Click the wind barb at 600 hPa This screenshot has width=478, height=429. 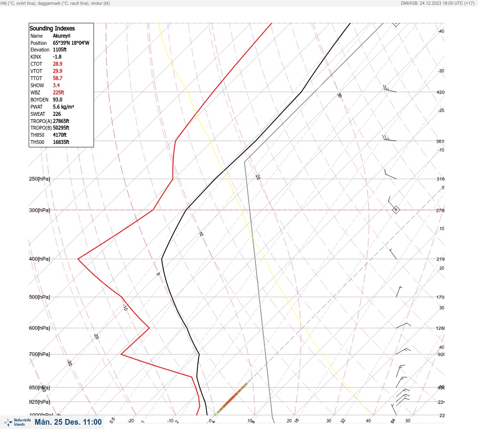[403, 326]
